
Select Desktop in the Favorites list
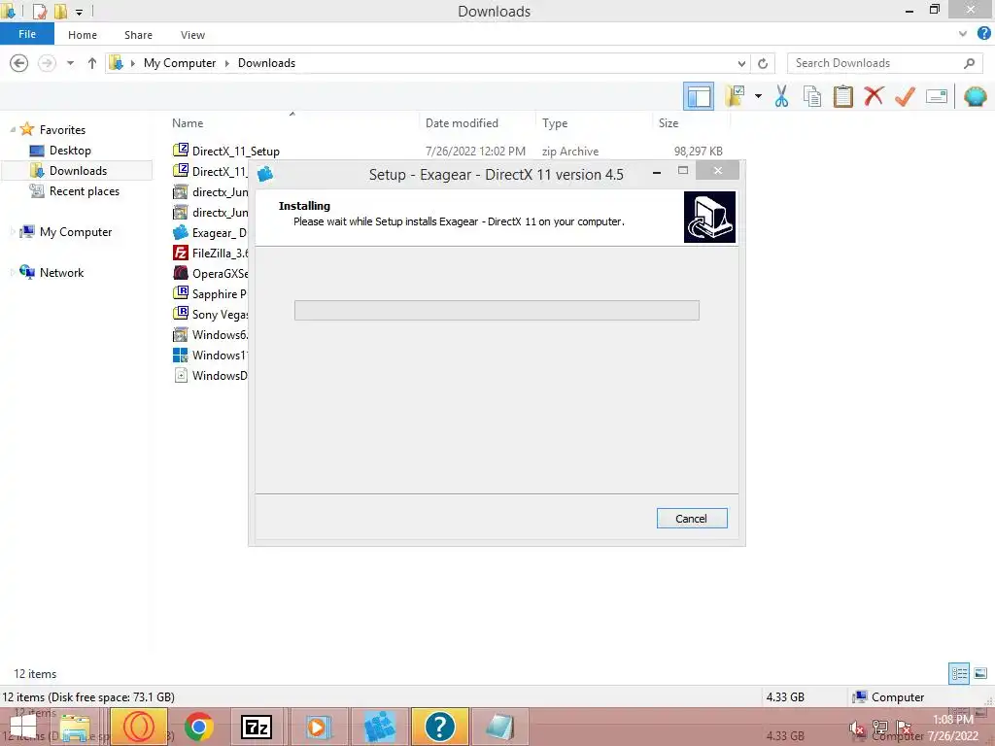coord(70,151)
